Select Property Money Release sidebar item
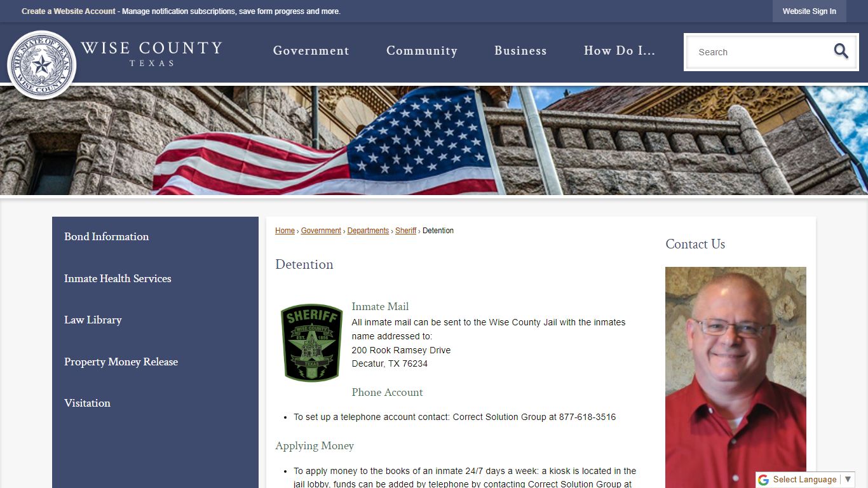The width and height of the screenshot is (868, 488). pyautogui.click(x=121, y=362)
